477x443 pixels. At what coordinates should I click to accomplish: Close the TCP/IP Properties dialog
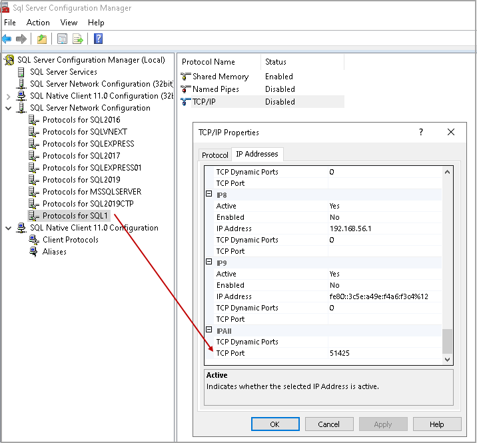pyautogui.click(x=451, y=132)
